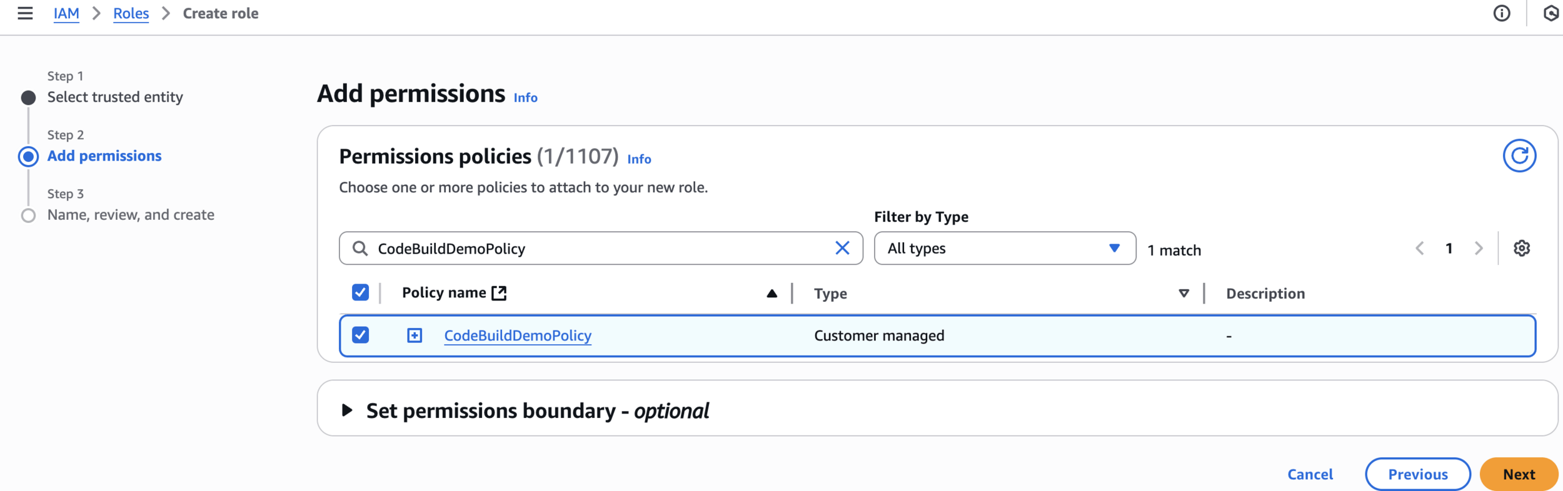The image size is (1563, 491).
Task: Expand CodeBuildDemoPolicy row details plus icon
Action: pos(415,335)
